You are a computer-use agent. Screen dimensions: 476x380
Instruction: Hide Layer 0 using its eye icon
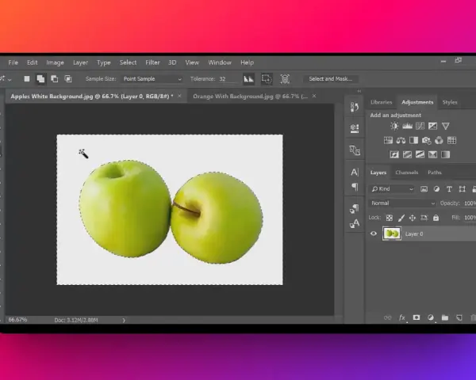point(374,234)
